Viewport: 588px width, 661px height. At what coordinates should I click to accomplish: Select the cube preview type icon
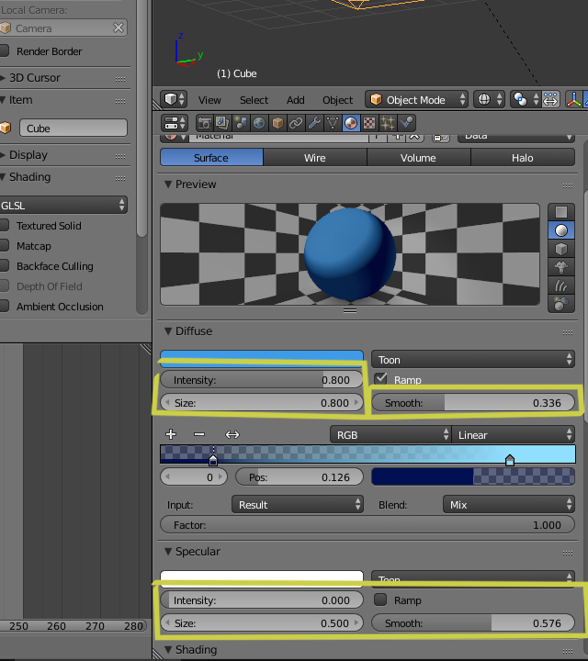(x=560, y=249)
